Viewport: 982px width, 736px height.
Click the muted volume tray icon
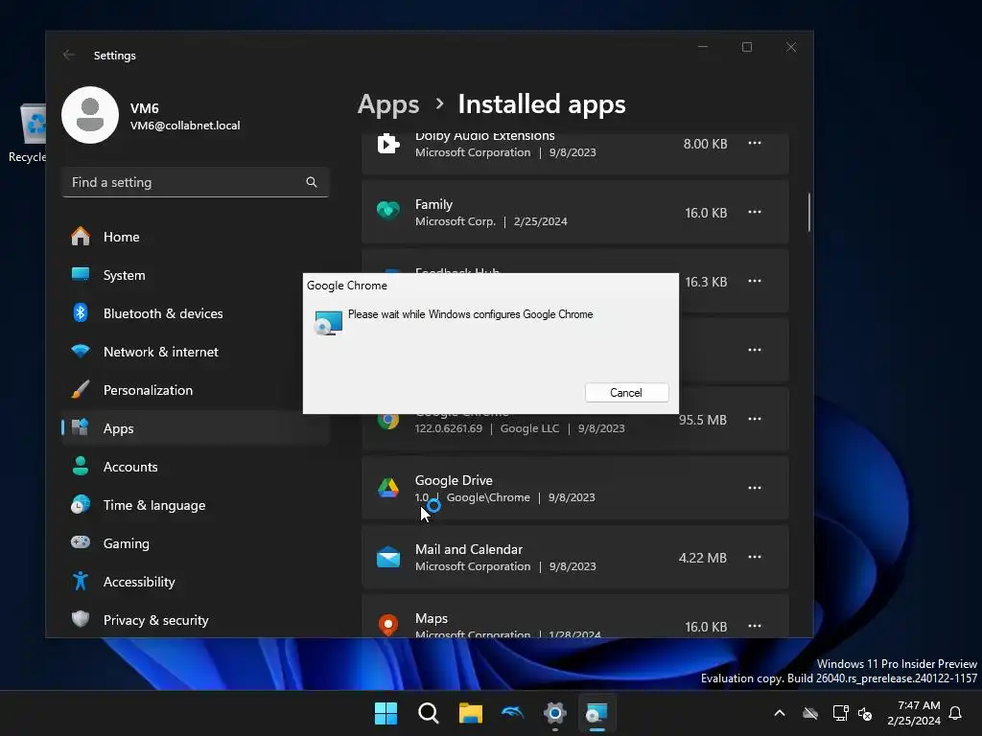click(x=865, y=713)
